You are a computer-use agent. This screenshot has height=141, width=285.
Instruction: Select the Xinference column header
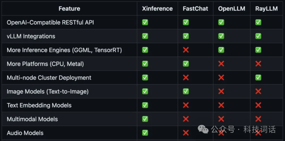[157, 8]
